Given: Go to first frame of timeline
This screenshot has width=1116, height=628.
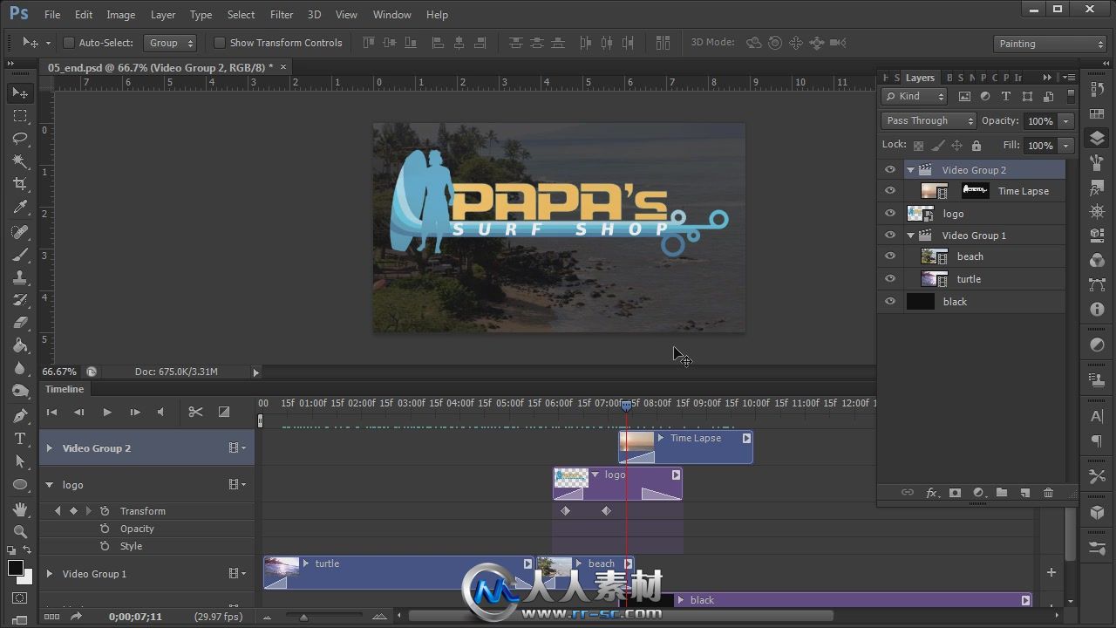Looking at the screenshot, I should [x=51, y=412].
